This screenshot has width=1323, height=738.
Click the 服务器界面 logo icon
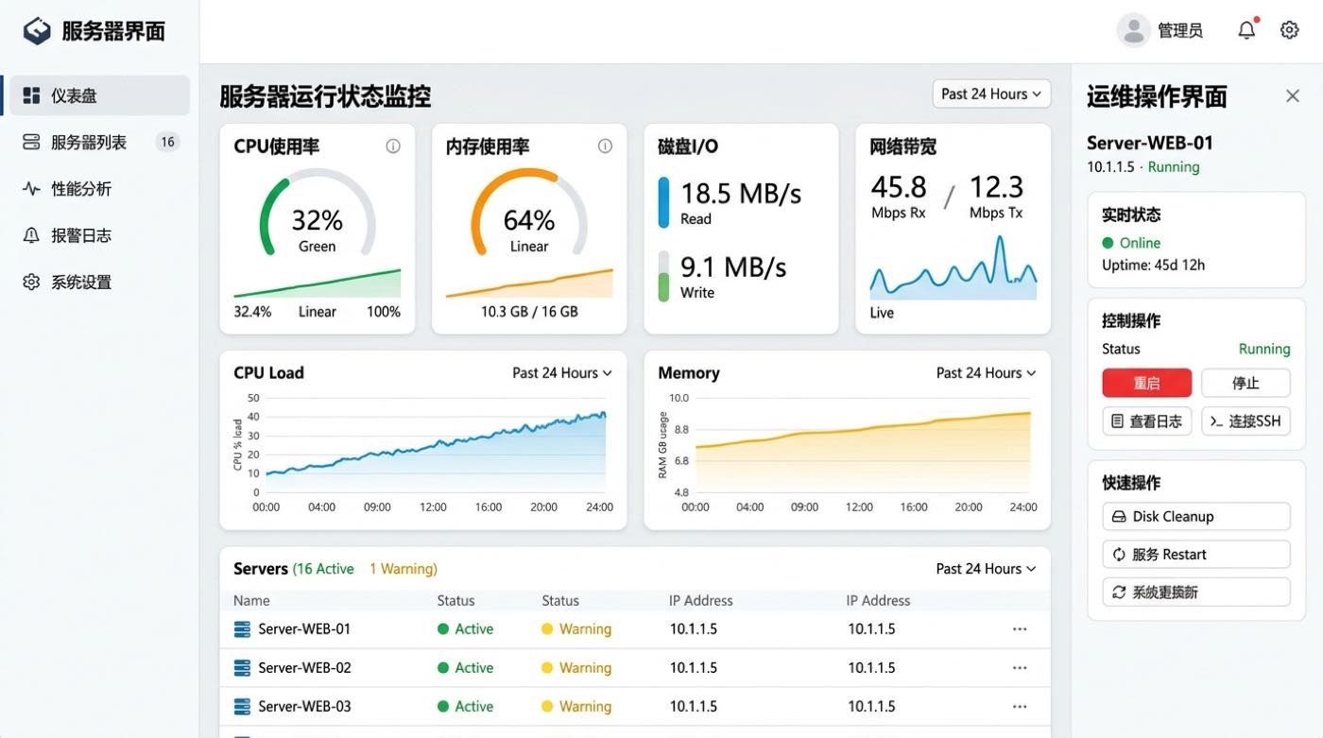click(37, 30)
